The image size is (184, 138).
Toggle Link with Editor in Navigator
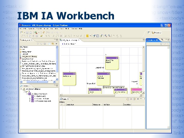[53, 44]
